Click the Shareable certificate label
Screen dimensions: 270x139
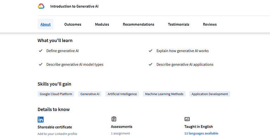[x=55, y=127]
